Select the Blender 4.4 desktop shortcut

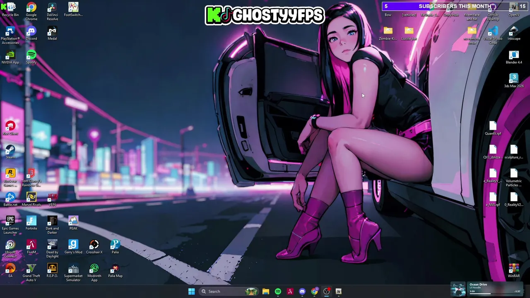[x=514, y=57]
